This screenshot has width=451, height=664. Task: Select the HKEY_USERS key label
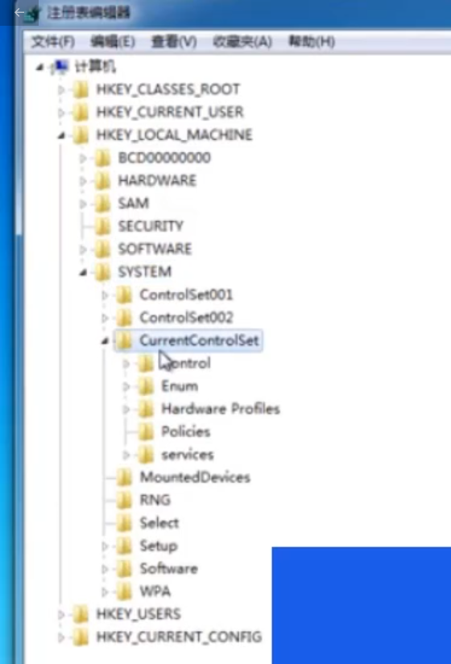point(139,614)
